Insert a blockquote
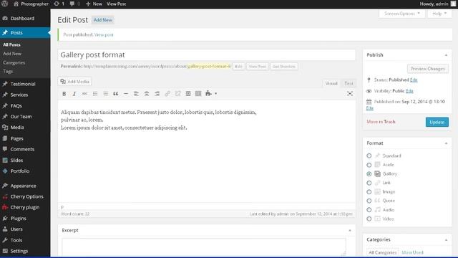 click(116, 94)
